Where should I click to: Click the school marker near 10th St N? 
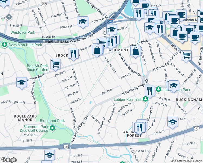click(x=83, y=22)
